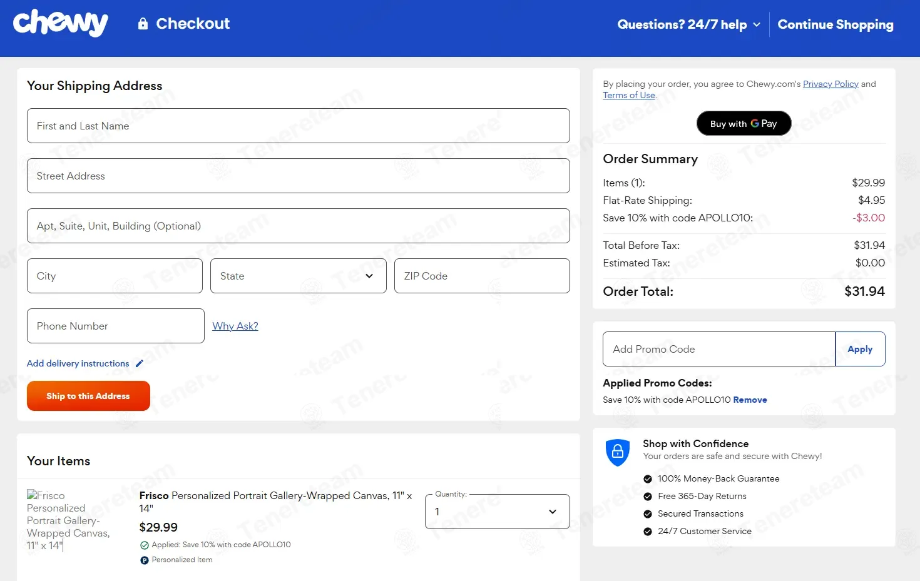Focus the Phone Number field
920x581 pixels.
pyautogui.click(x=116, y=326)
